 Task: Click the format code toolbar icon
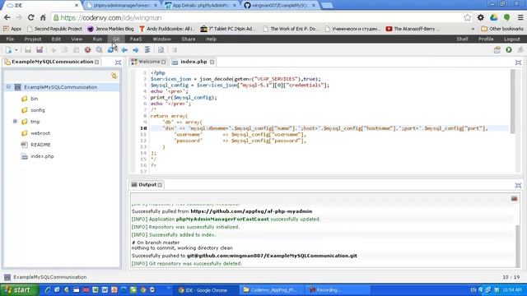(x=147, y=50)
